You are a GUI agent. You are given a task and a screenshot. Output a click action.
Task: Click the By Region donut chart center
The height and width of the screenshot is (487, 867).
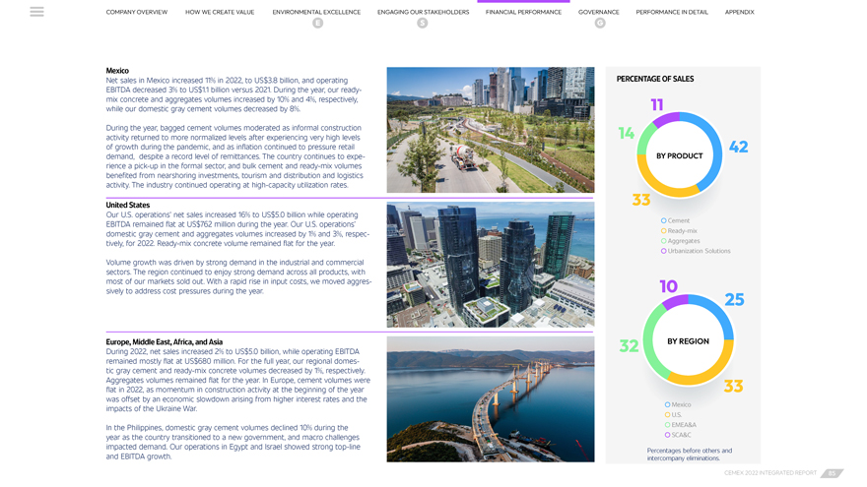[688, 341]
